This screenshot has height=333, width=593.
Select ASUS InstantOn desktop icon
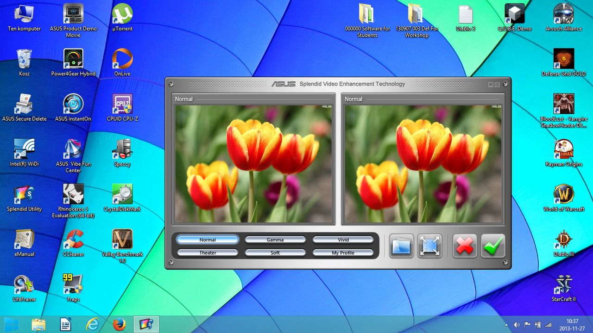coord(73,108)
